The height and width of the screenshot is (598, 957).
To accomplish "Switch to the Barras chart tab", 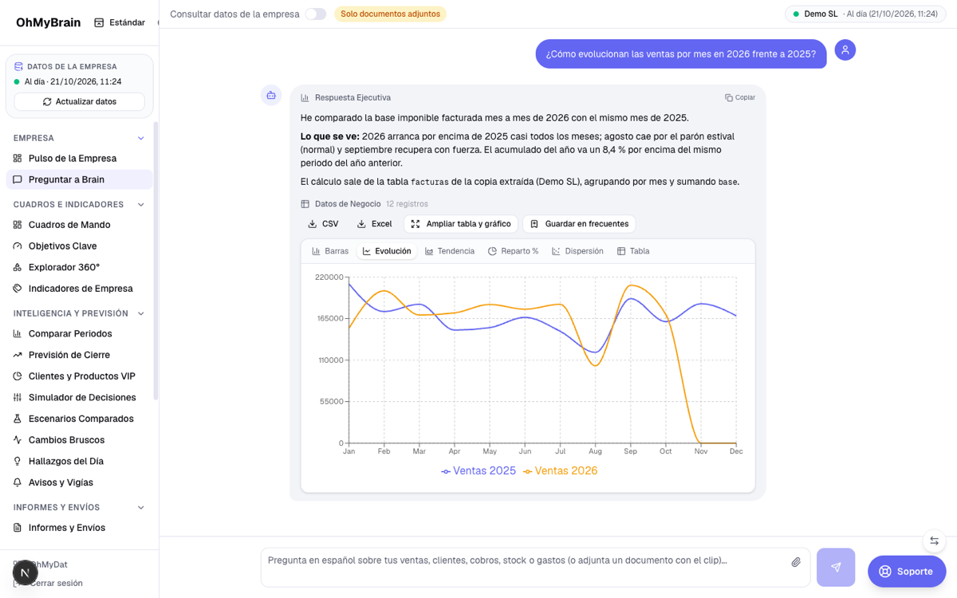I will (x=330, y=251).
